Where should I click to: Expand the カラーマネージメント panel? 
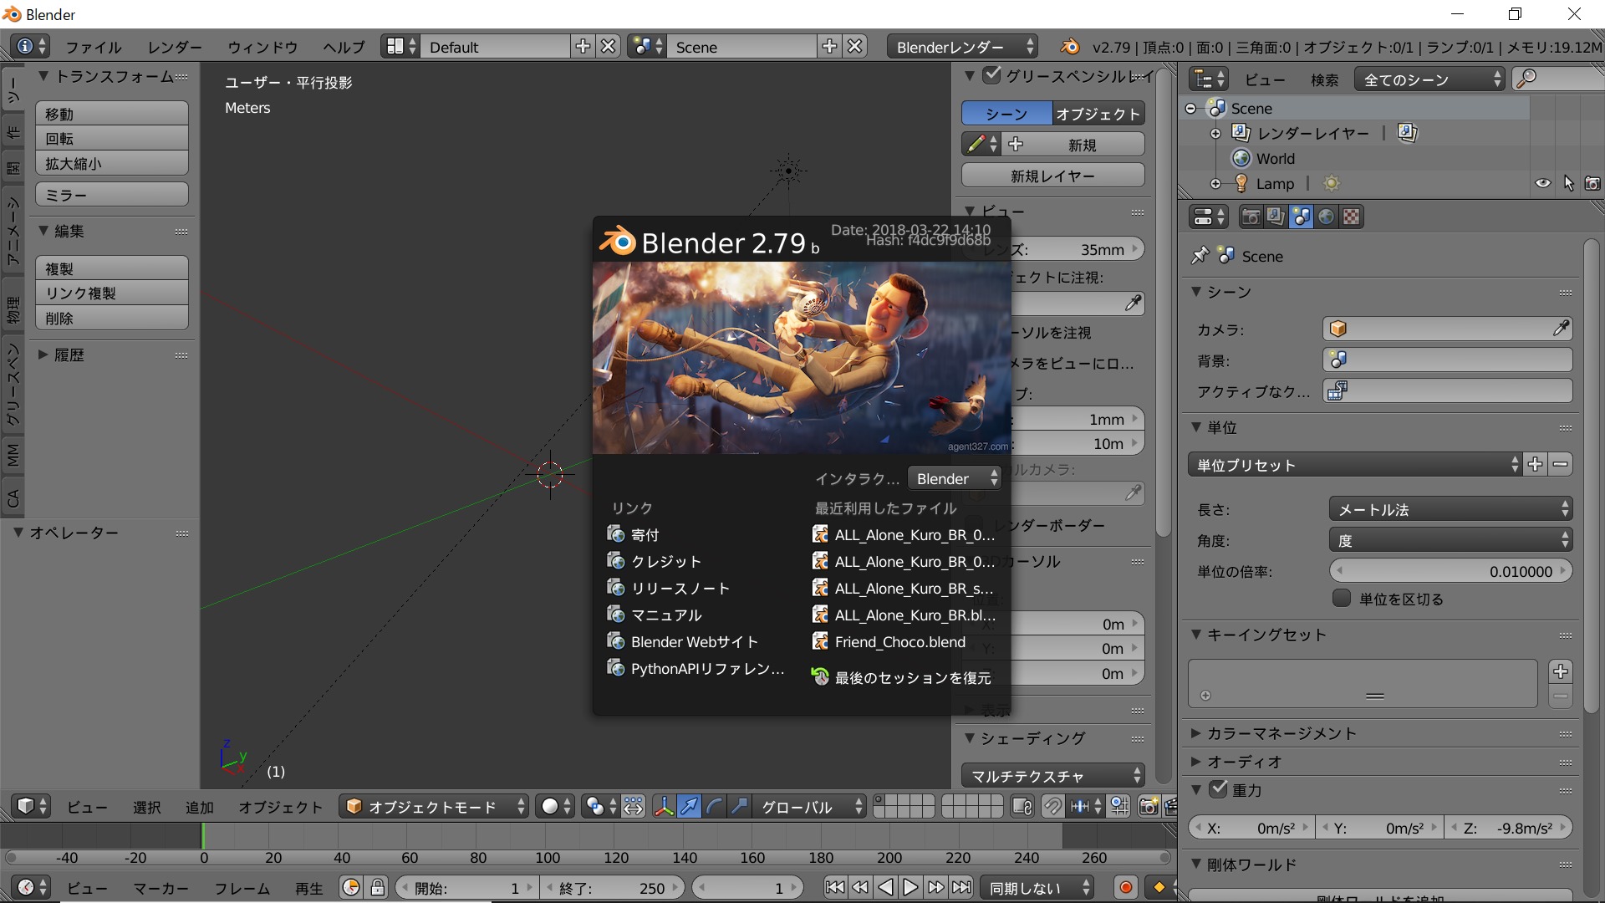pos(1281,733)
